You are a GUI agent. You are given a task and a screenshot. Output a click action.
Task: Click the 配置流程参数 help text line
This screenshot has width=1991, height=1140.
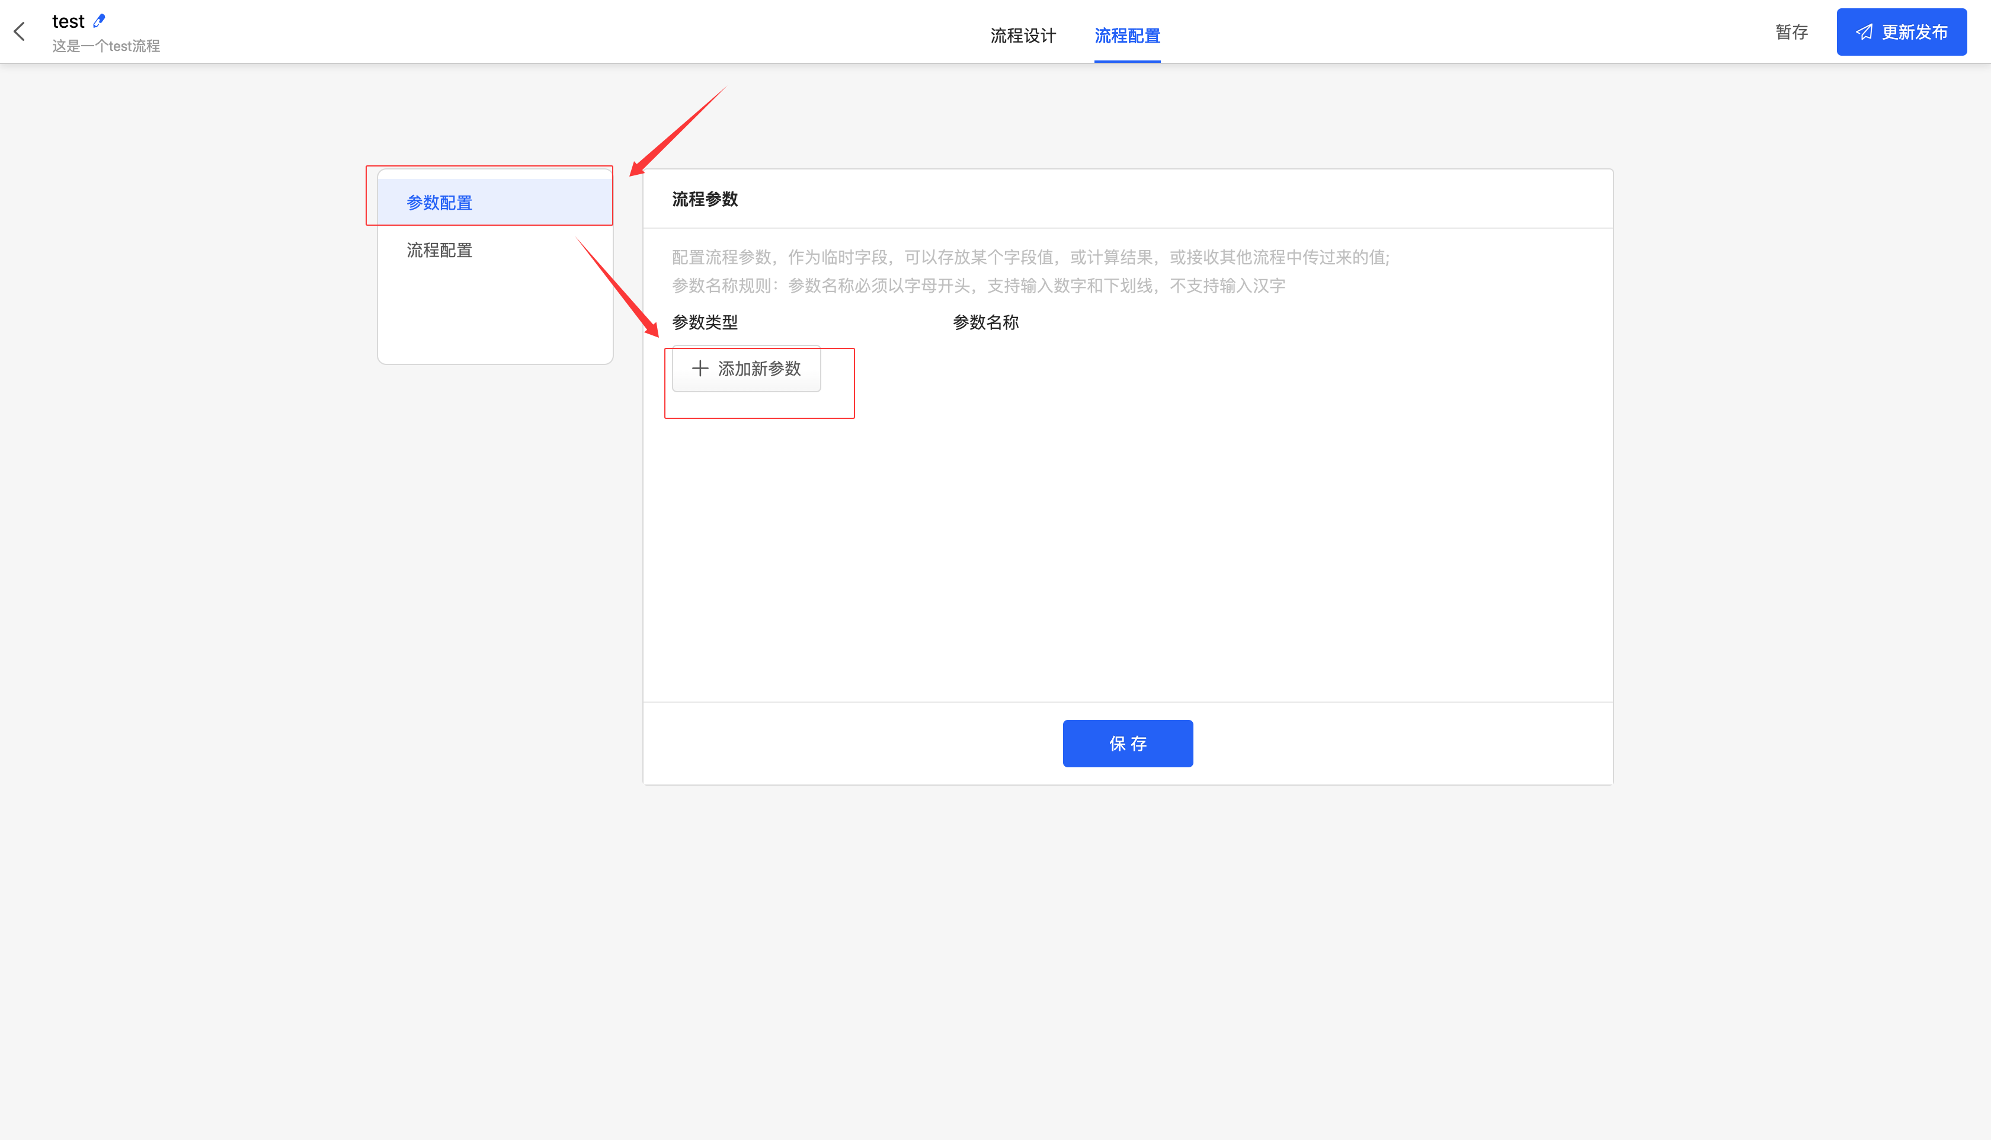pos(1029,258)
